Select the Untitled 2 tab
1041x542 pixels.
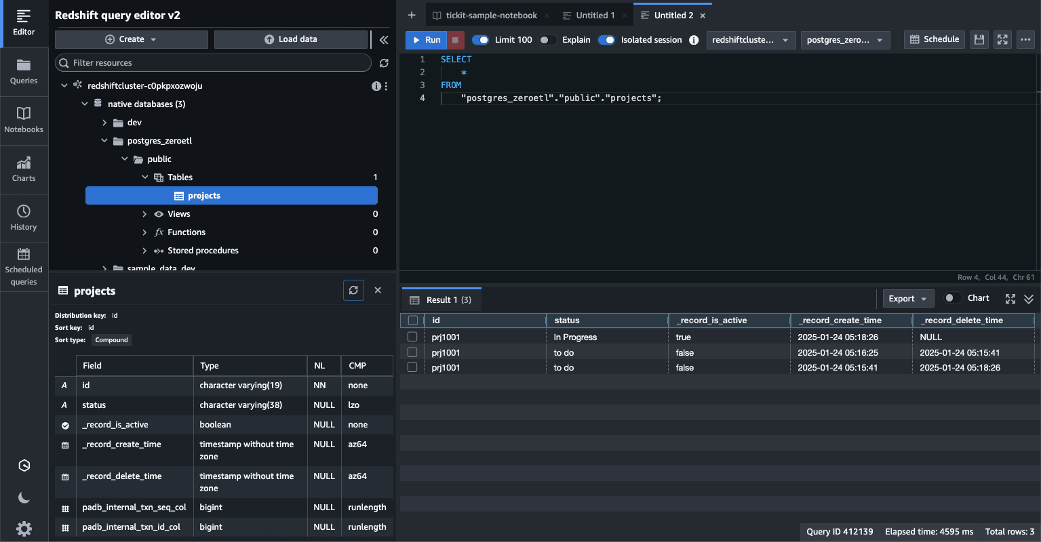673,16
